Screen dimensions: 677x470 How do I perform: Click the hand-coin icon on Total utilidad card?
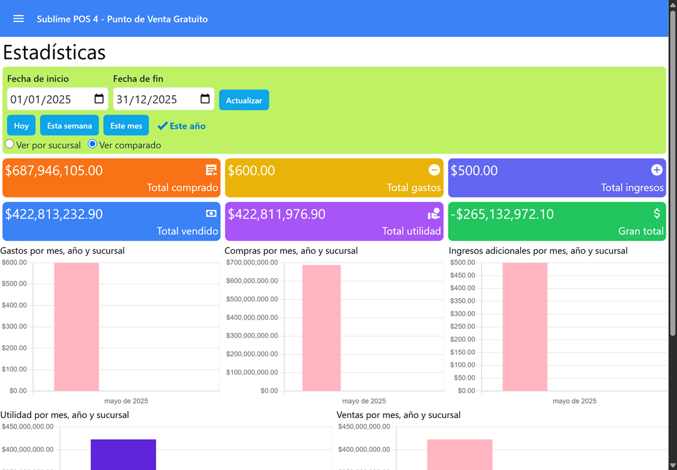[x=434, y=214]
